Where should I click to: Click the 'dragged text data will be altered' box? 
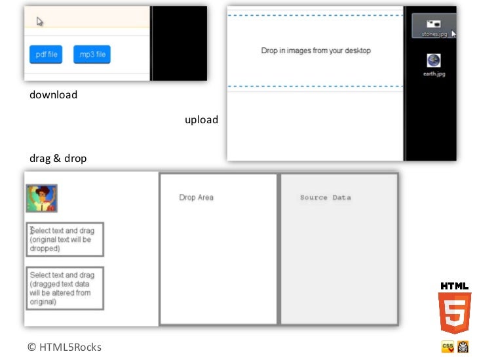[65, 288]
